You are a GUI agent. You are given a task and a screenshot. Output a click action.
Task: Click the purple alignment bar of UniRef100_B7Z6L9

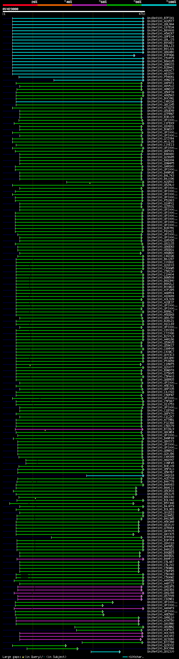point(79,429)
